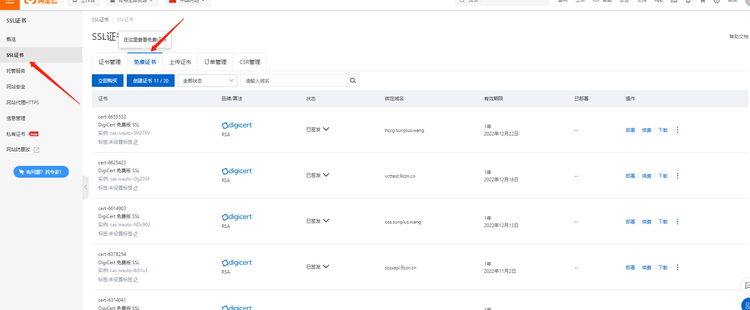
Task: Open the CSR管理 tab
Action: [250, 62]
